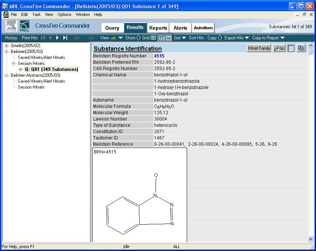Click Substance Identification heading link
Image resolution: width=316 pixels, height=251 pixels.
pyautogui.click(x=127, y=49)
